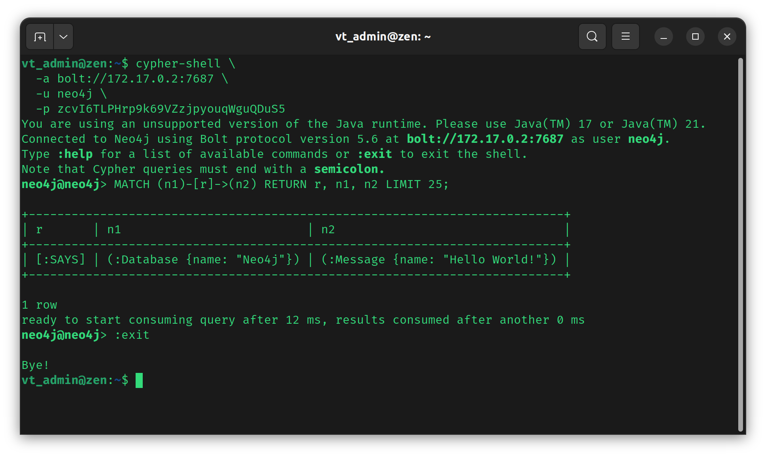Image resolution: width=766 pixels, height=457 pixels.
Task: Click the vertical scrollbar of the terminal
Action: (x=740, y=244)
